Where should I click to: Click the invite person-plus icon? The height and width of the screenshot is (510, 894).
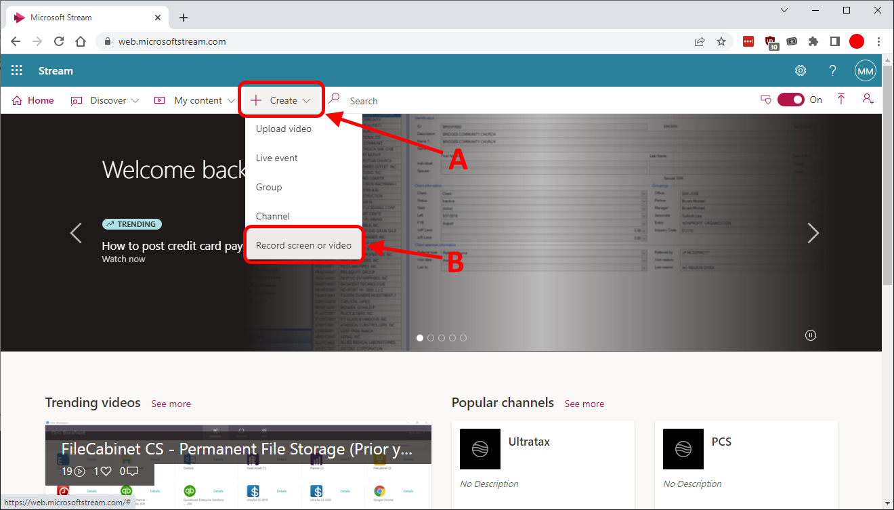pyautogui.click(x=868, y=100)
